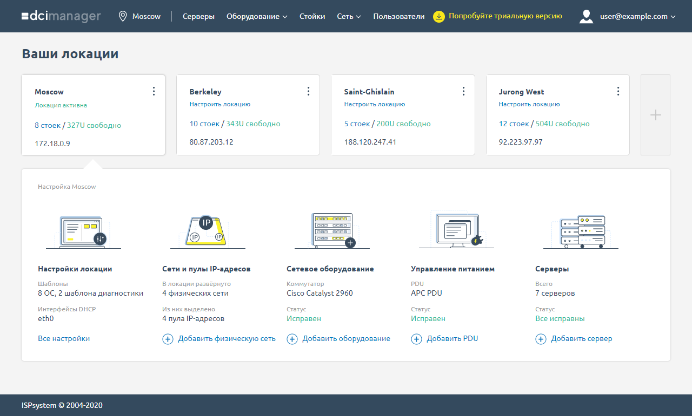Click the user avatar icon

(x=586, y=16)
